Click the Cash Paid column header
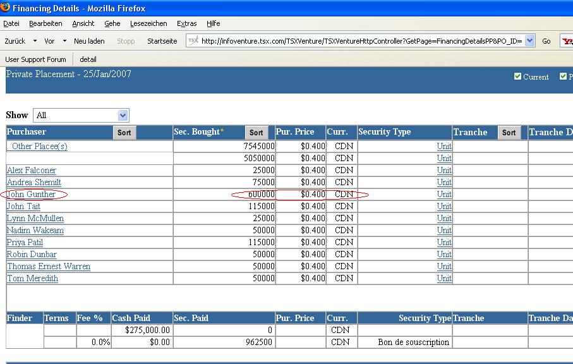The width and height of the screenshot is (573, 364). 142,318
